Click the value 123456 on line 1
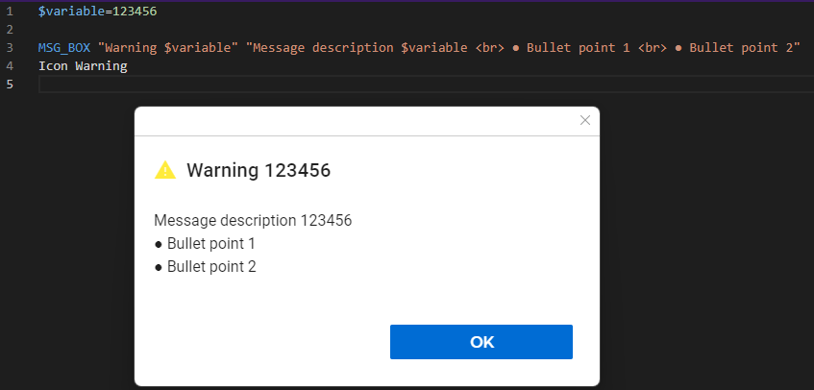814x390 pixels. [x=135, y=11]
